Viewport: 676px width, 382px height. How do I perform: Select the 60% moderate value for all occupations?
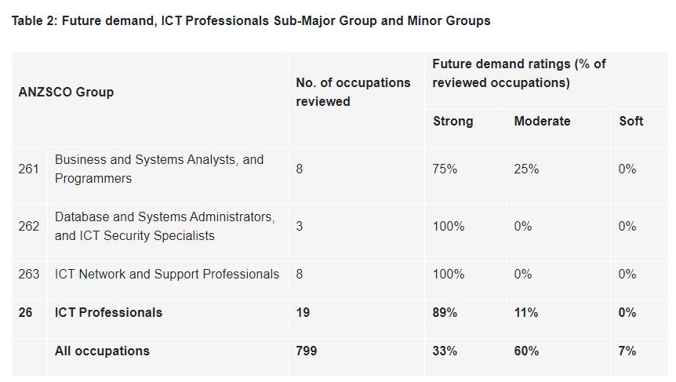(526, 351)
